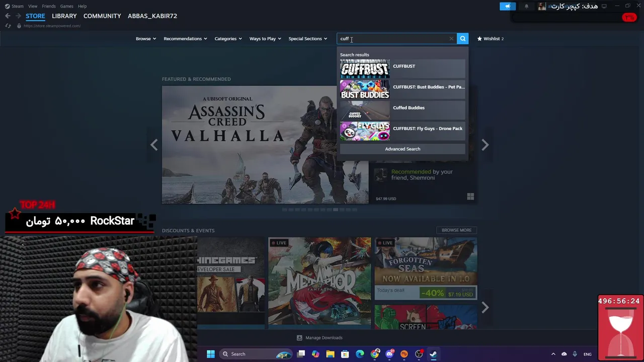Click the CUFFBUST result thumbnail image
Screen dimensions: 644x362
click(x=365, y=69)
